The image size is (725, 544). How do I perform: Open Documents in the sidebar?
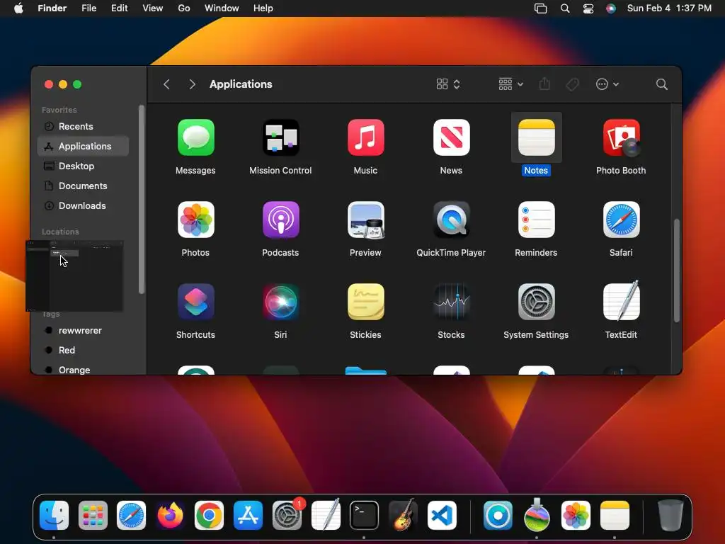(84, 186)
